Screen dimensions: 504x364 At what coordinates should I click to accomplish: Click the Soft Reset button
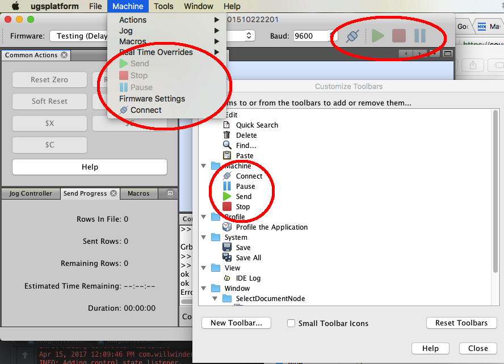click(49, 101)
